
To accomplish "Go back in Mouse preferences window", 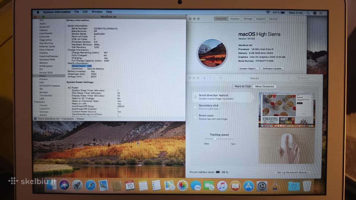I will pyautogui.click(x=204, y=78).
